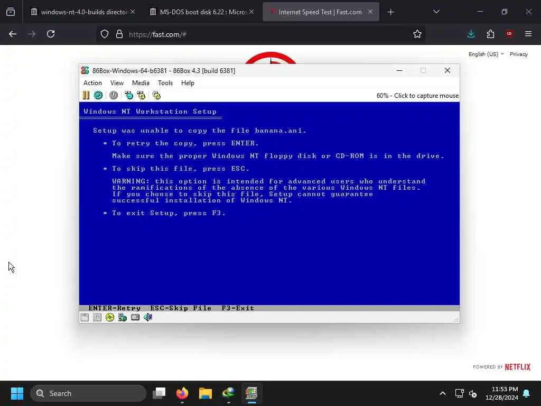Click the teal hard reset icon
This screenshot has height=406, width=541.
pyautogui.click(x=98, y=95)
